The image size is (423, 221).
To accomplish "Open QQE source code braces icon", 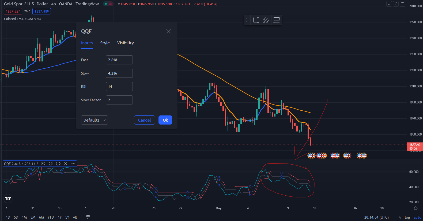I will (58, 164).
